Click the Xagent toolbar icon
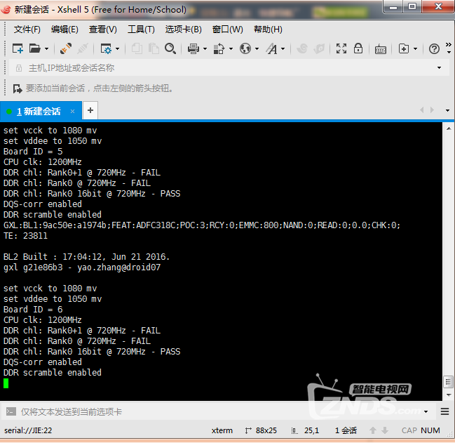The width and height of the screenshot is (455, 443). click(319, 49)
